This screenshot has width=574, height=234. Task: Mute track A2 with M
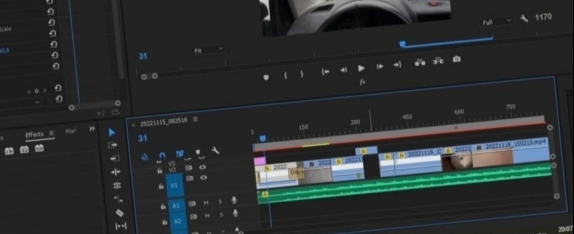pos(207,216)
